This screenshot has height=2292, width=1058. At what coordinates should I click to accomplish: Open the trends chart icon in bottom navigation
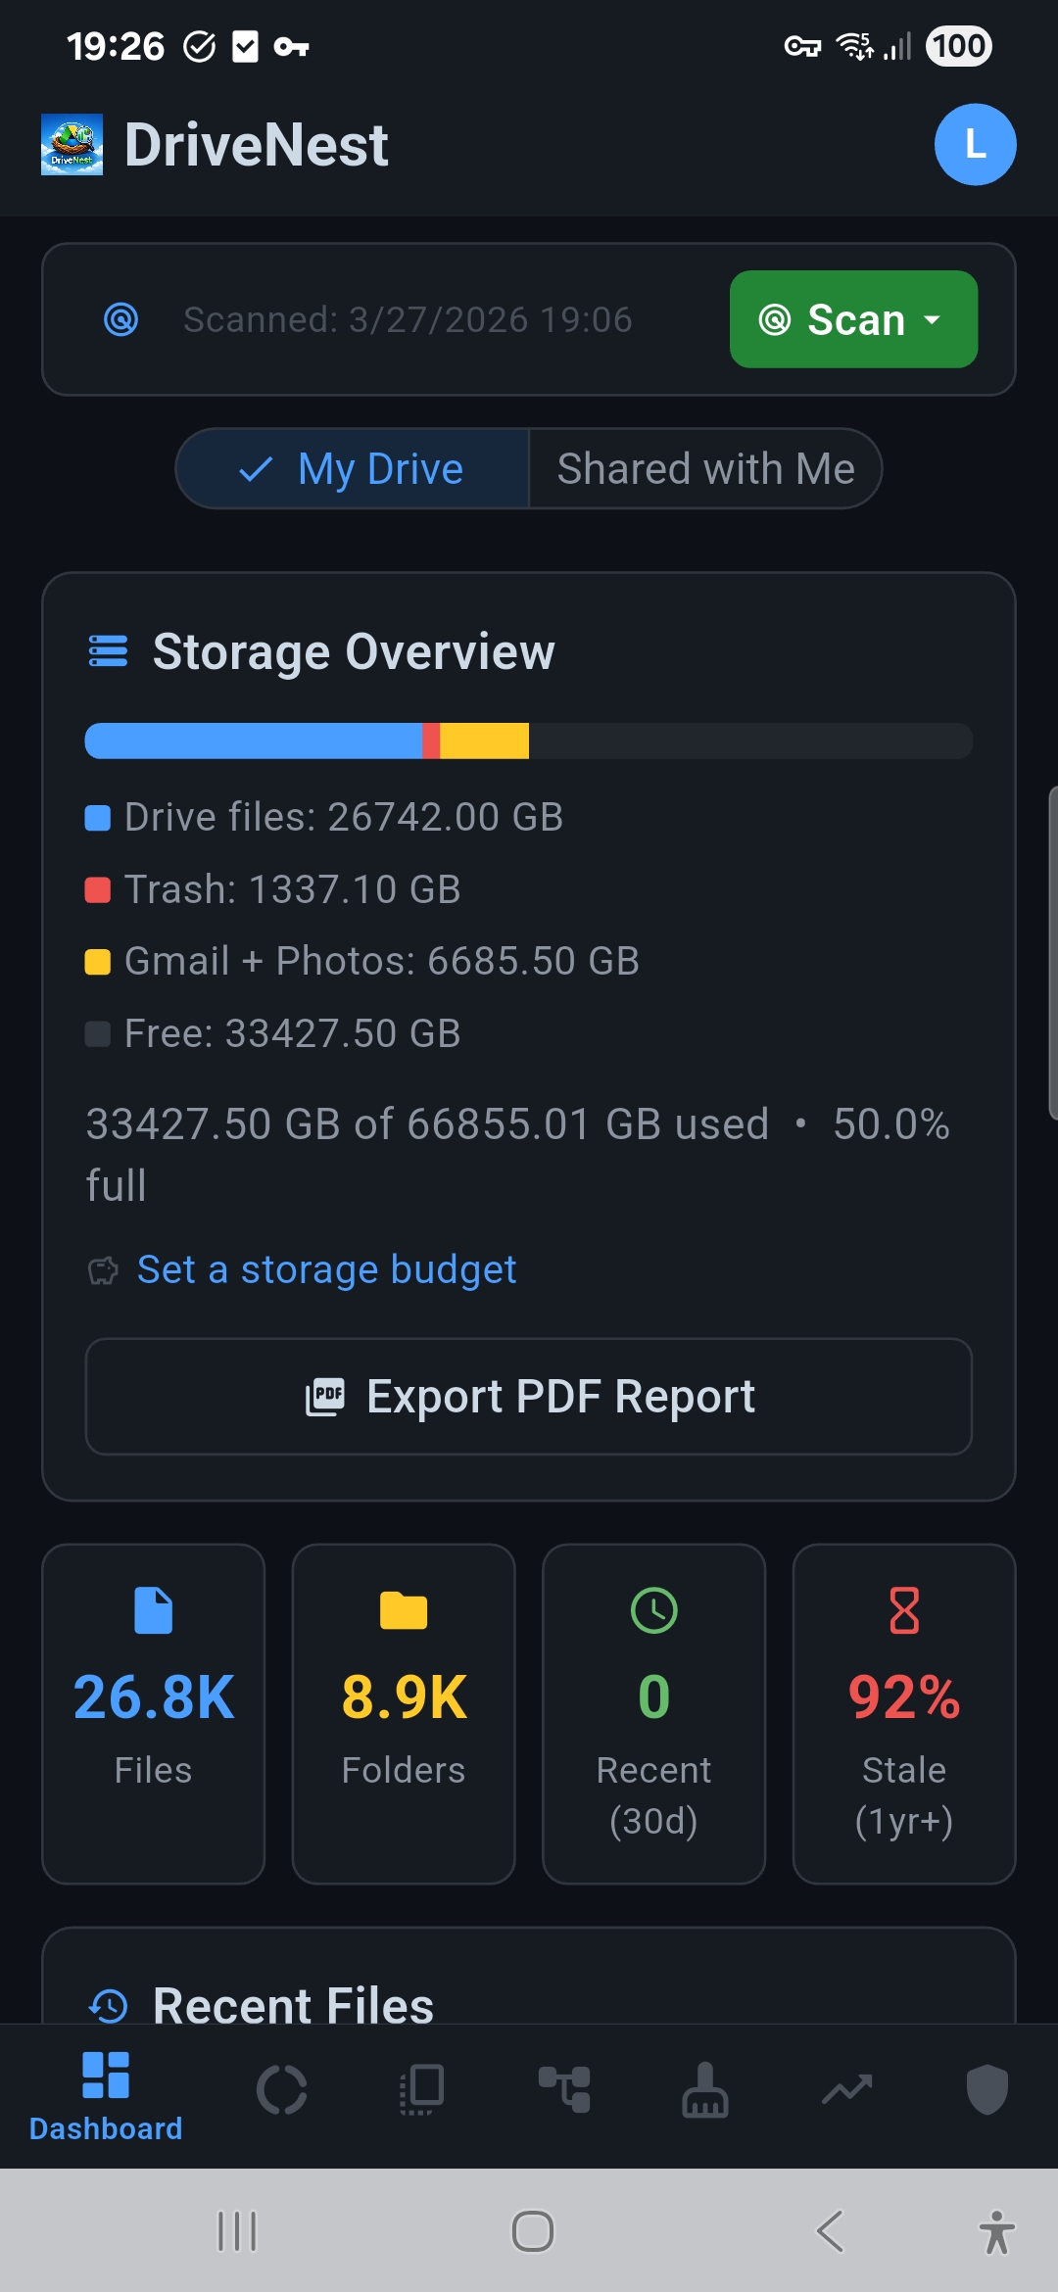click(x=846, y=2090)
